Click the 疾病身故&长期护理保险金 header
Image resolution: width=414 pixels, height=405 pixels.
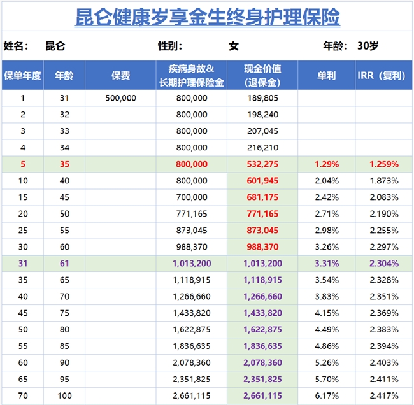pos(192,76)
